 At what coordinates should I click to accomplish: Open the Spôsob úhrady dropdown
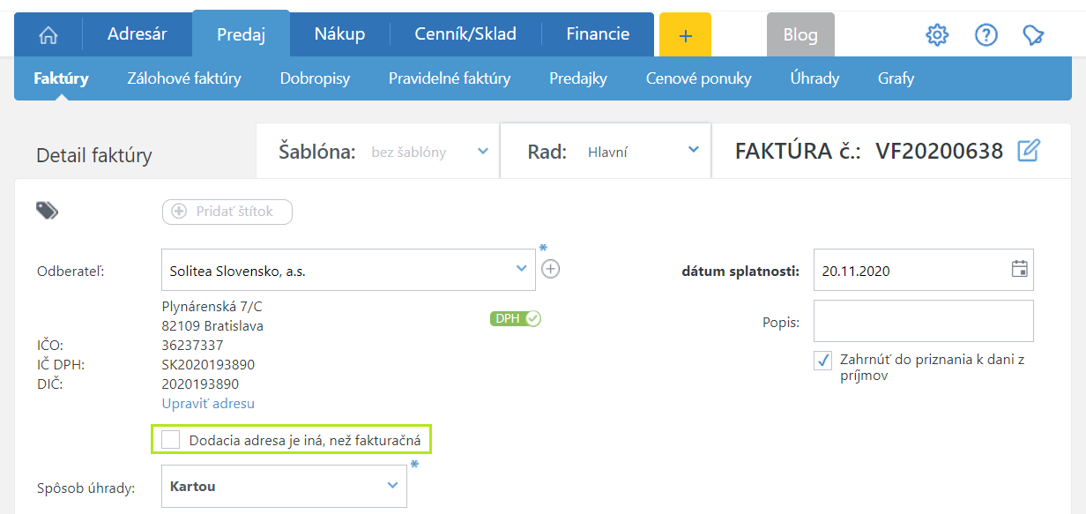pos(392,486)
